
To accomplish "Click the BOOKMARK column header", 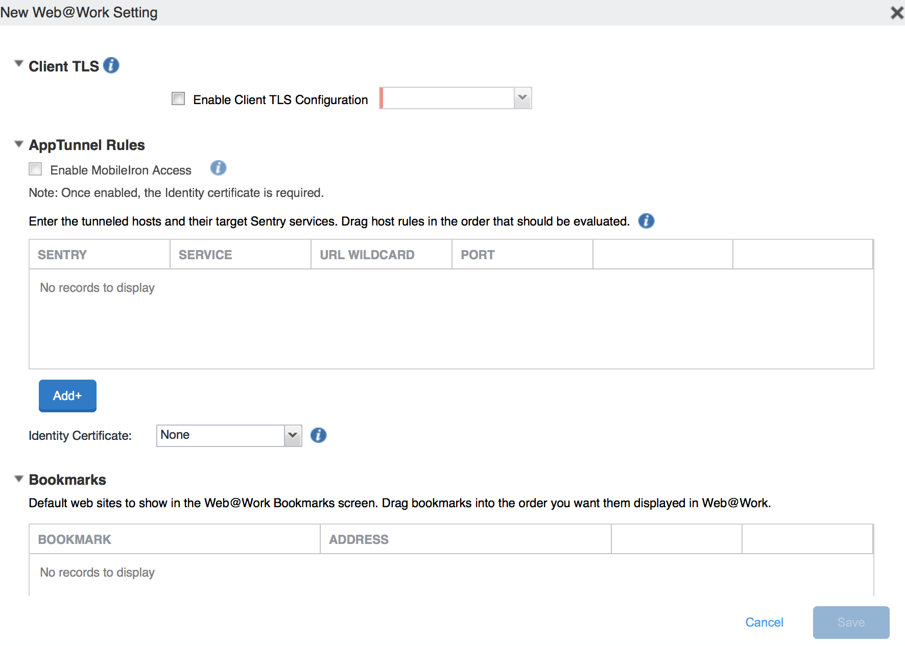I will (175, 539).
